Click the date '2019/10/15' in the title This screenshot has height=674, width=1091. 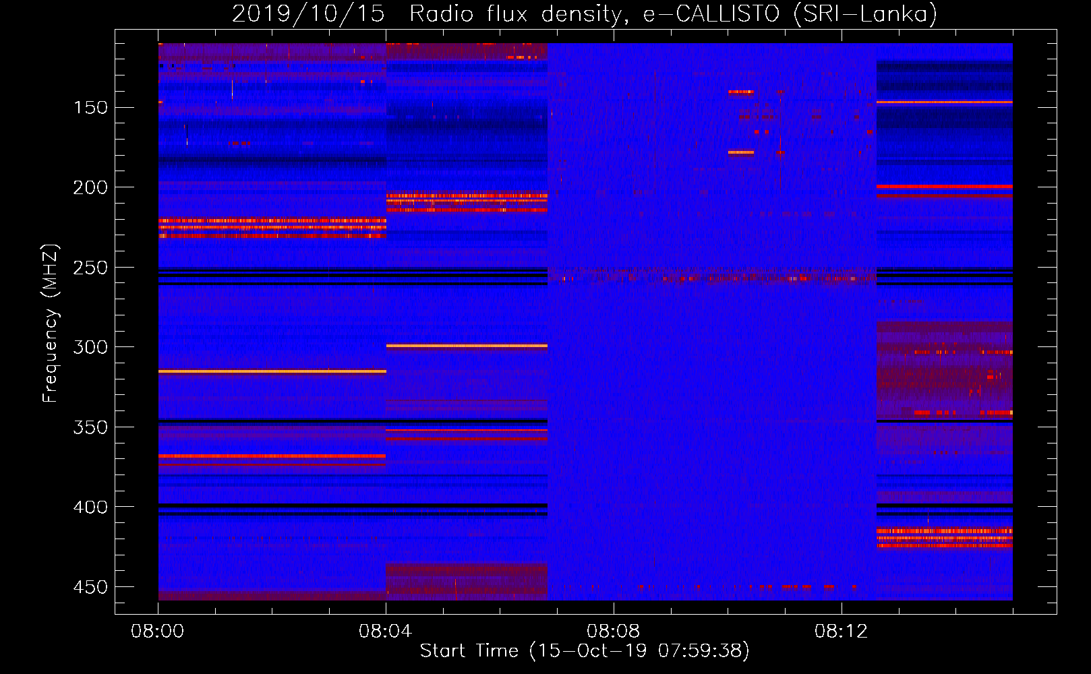tap(308, 13)
